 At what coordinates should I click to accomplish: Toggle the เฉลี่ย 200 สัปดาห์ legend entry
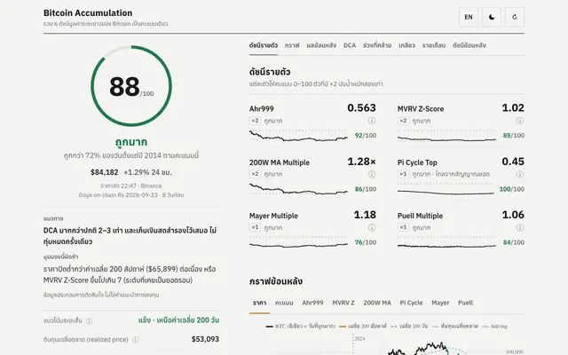[363, 327]
